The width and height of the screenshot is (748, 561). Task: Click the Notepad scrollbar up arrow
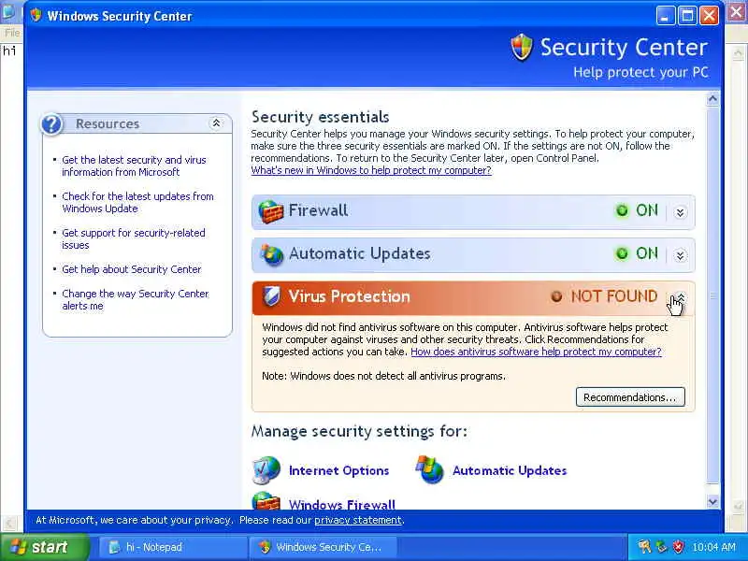[738, 52]
